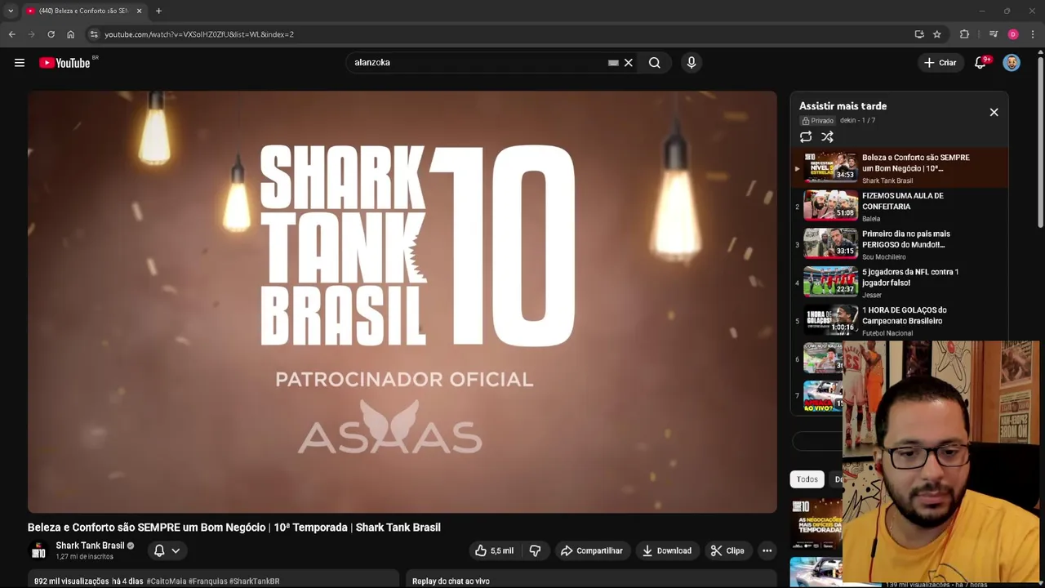1045x588 pixels.
Task: Open Shark Tank Brasil channel name
Action: pyautogui.click(x=90, y=546)
